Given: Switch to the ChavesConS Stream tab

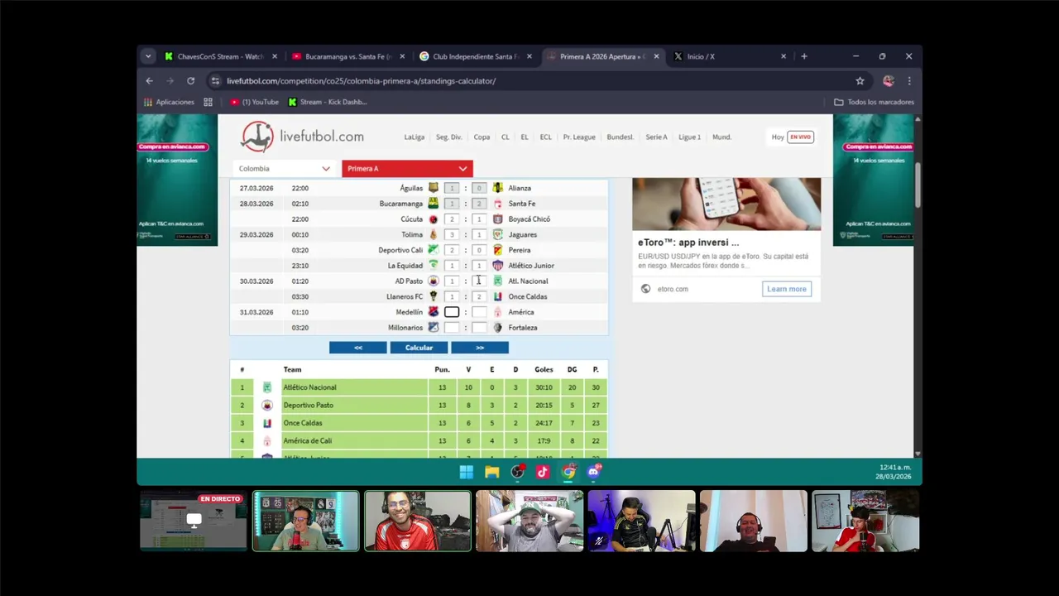Looking at the screenshot, I should pos(220,56).
